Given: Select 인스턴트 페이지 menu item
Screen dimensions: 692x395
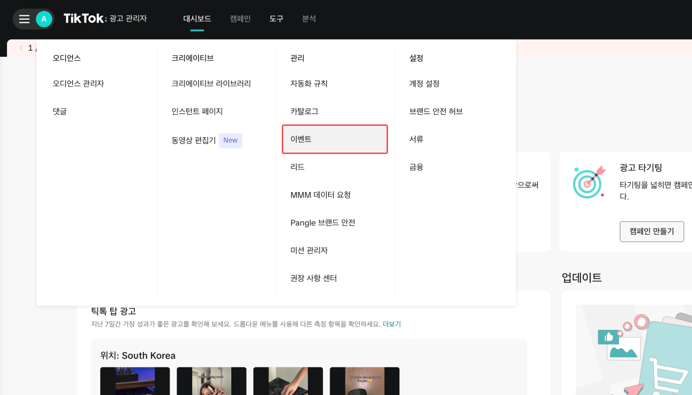Looking at the screenshot, I should tap(197, 112).
